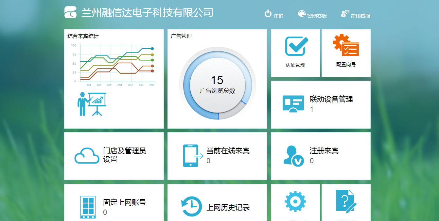Open the 在线客服 link
The image size is (439, 221).
[x=360, y=16]
